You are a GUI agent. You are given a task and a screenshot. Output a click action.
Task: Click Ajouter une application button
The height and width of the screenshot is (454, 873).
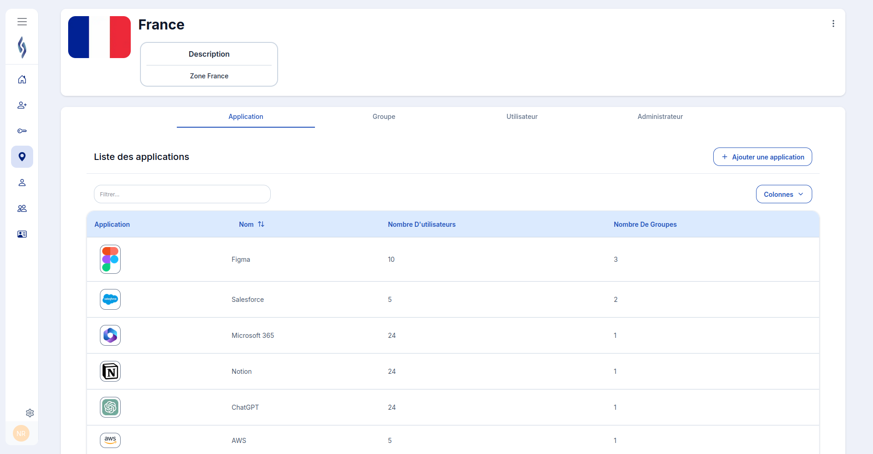762,157
